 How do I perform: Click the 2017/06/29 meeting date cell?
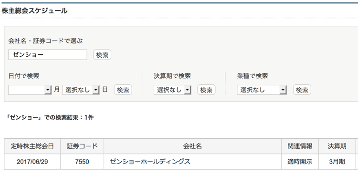(x=32, y=162)
